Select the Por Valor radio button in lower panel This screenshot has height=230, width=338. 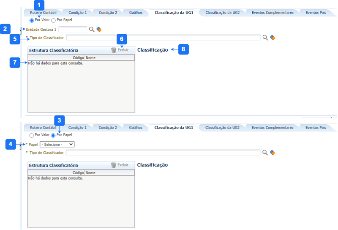click(32, 135)
